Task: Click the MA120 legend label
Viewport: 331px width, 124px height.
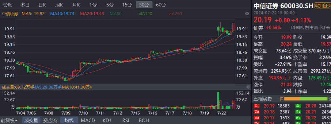Action: pos(146,14)
